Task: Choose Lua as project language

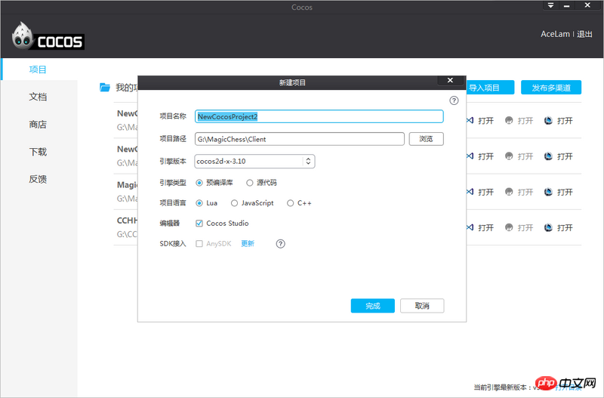Action: 199,203
